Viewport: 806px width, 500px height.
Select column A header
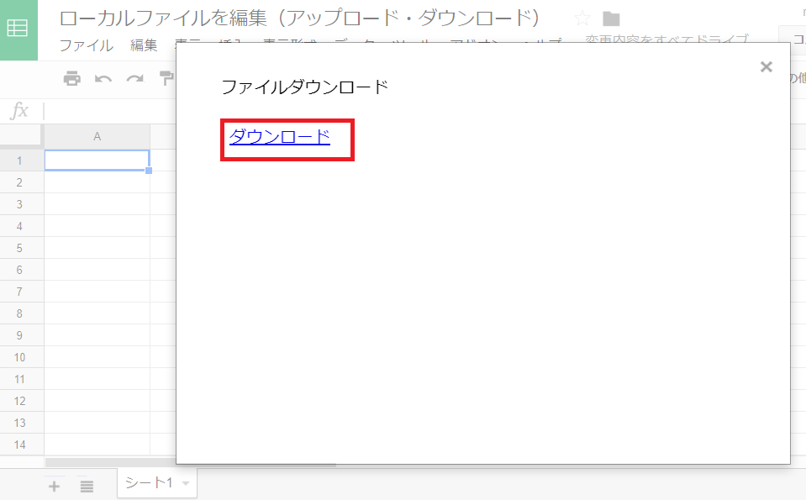(97, 137)
